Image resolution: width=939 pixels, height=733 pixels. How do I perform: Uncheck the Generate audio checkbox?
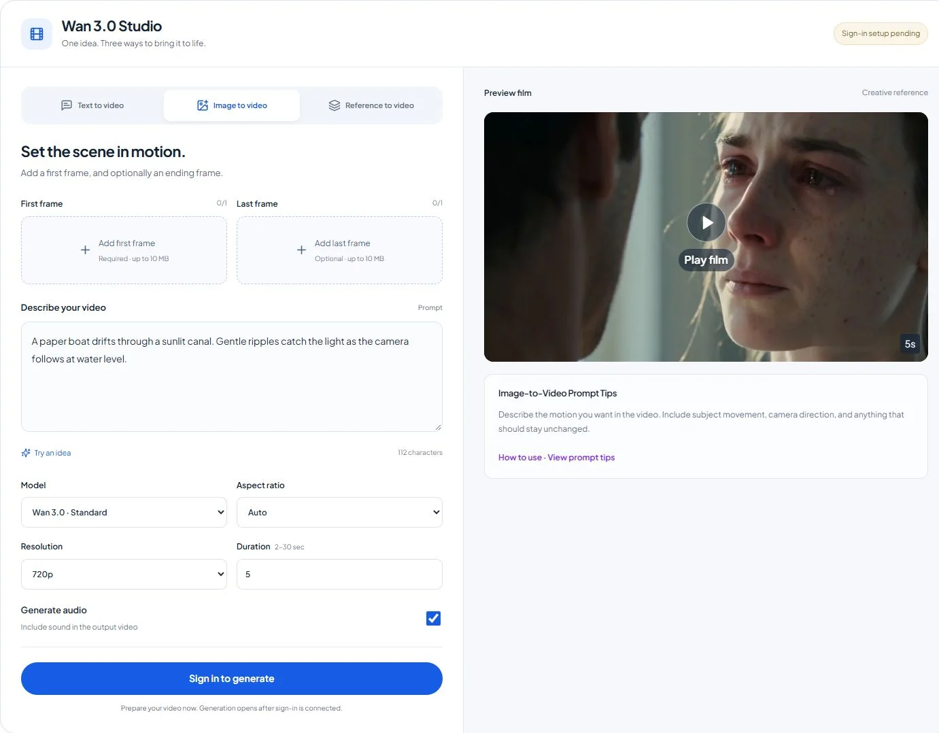click(x=433, y=618)
